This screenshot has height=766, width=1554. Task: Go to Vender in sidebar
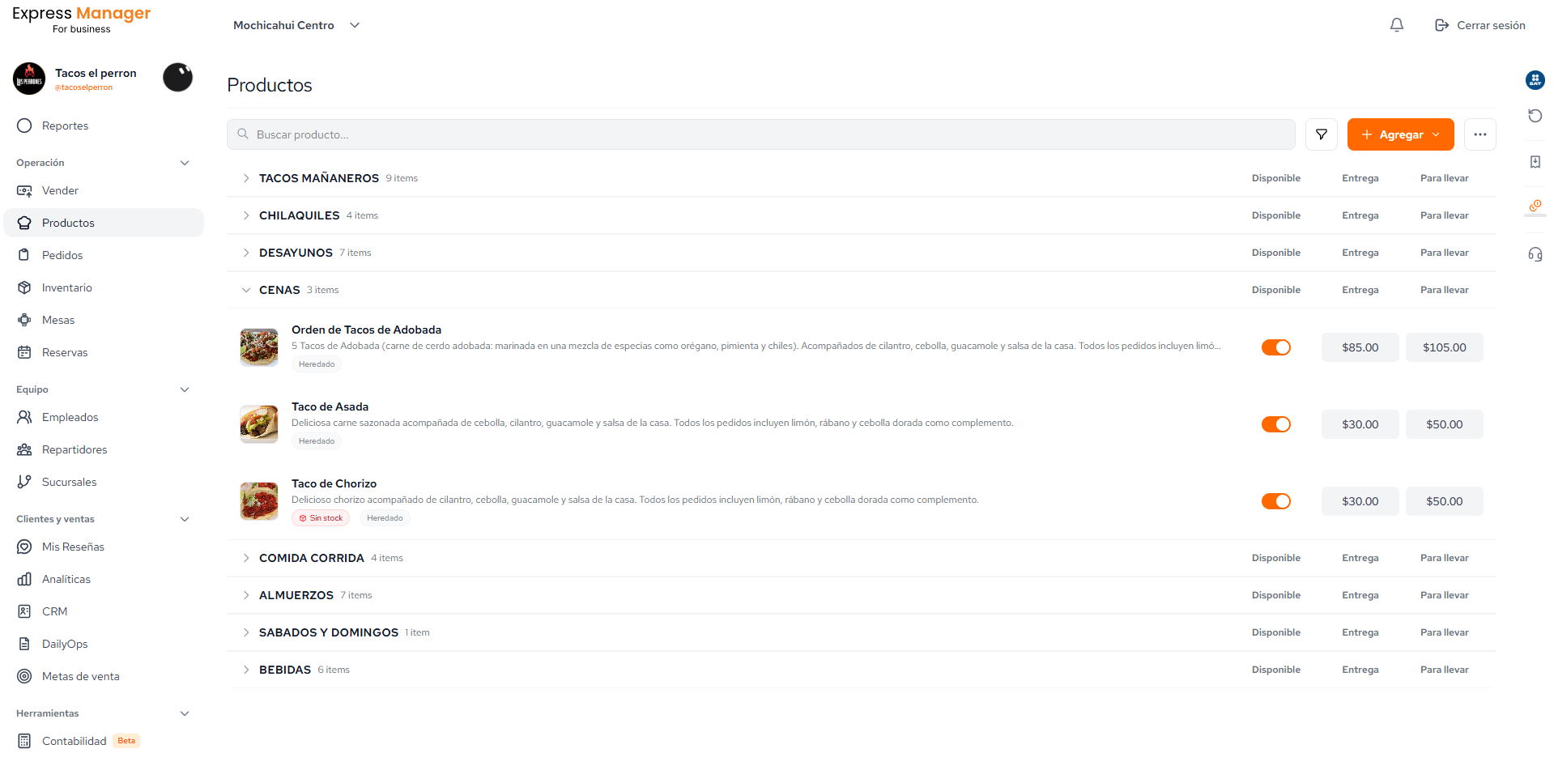[104, 190]
